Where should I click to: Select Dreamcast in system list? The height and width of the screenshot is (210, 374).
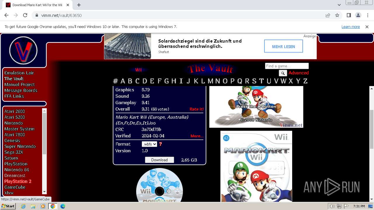[15, 176]
